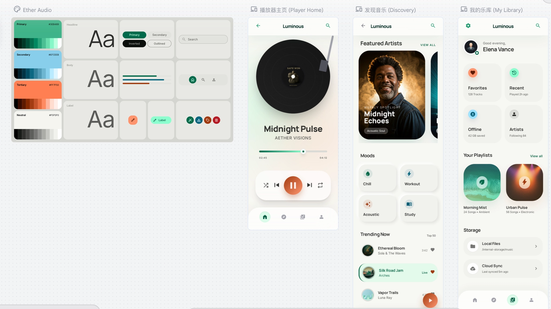The height and width of the screenshot is (309, 551).
Task: Toggle the repeat playback icon
Action: (x=320, y=185)
